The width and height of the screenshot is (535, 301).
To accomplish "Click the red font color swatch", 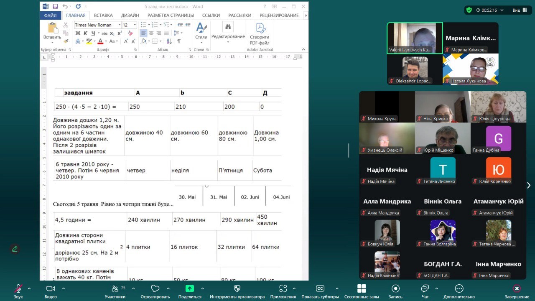I will [100, 41].
